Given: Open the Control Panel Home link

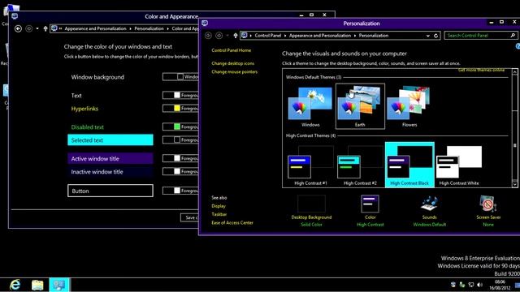Looking at the screenshot, I should coord(231,50).
